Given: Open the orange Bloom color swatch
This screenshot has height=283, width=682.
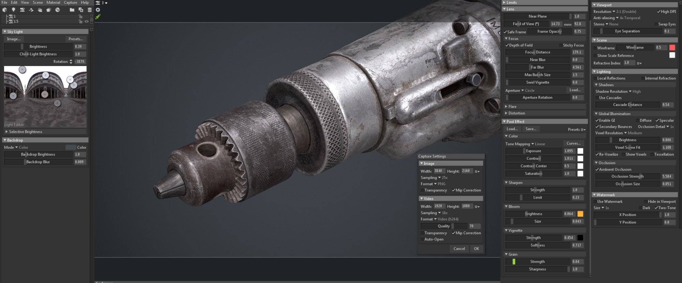Looking at the screenshot, I should point(580,214).
